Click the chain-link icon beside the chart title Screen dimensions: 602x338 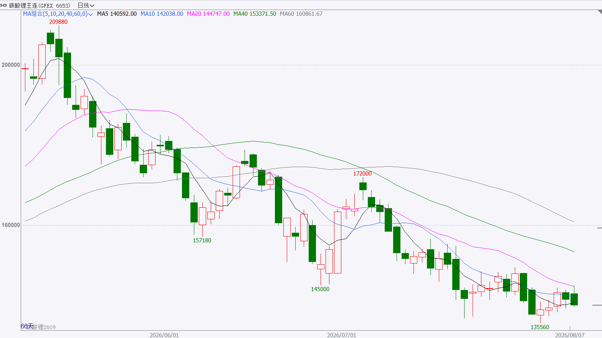pos(3,5)
